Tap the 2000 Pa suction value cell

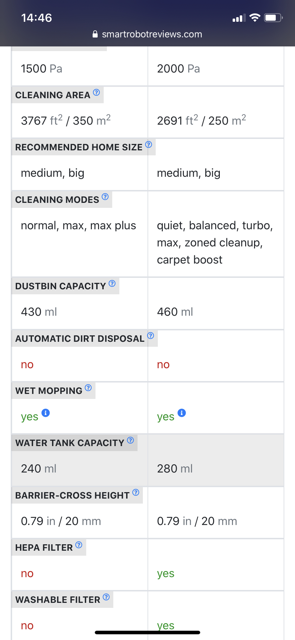(216, 69)
